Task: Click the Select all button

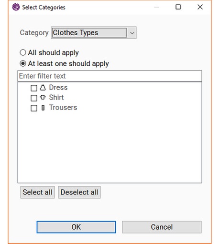Action: point(37,192)
